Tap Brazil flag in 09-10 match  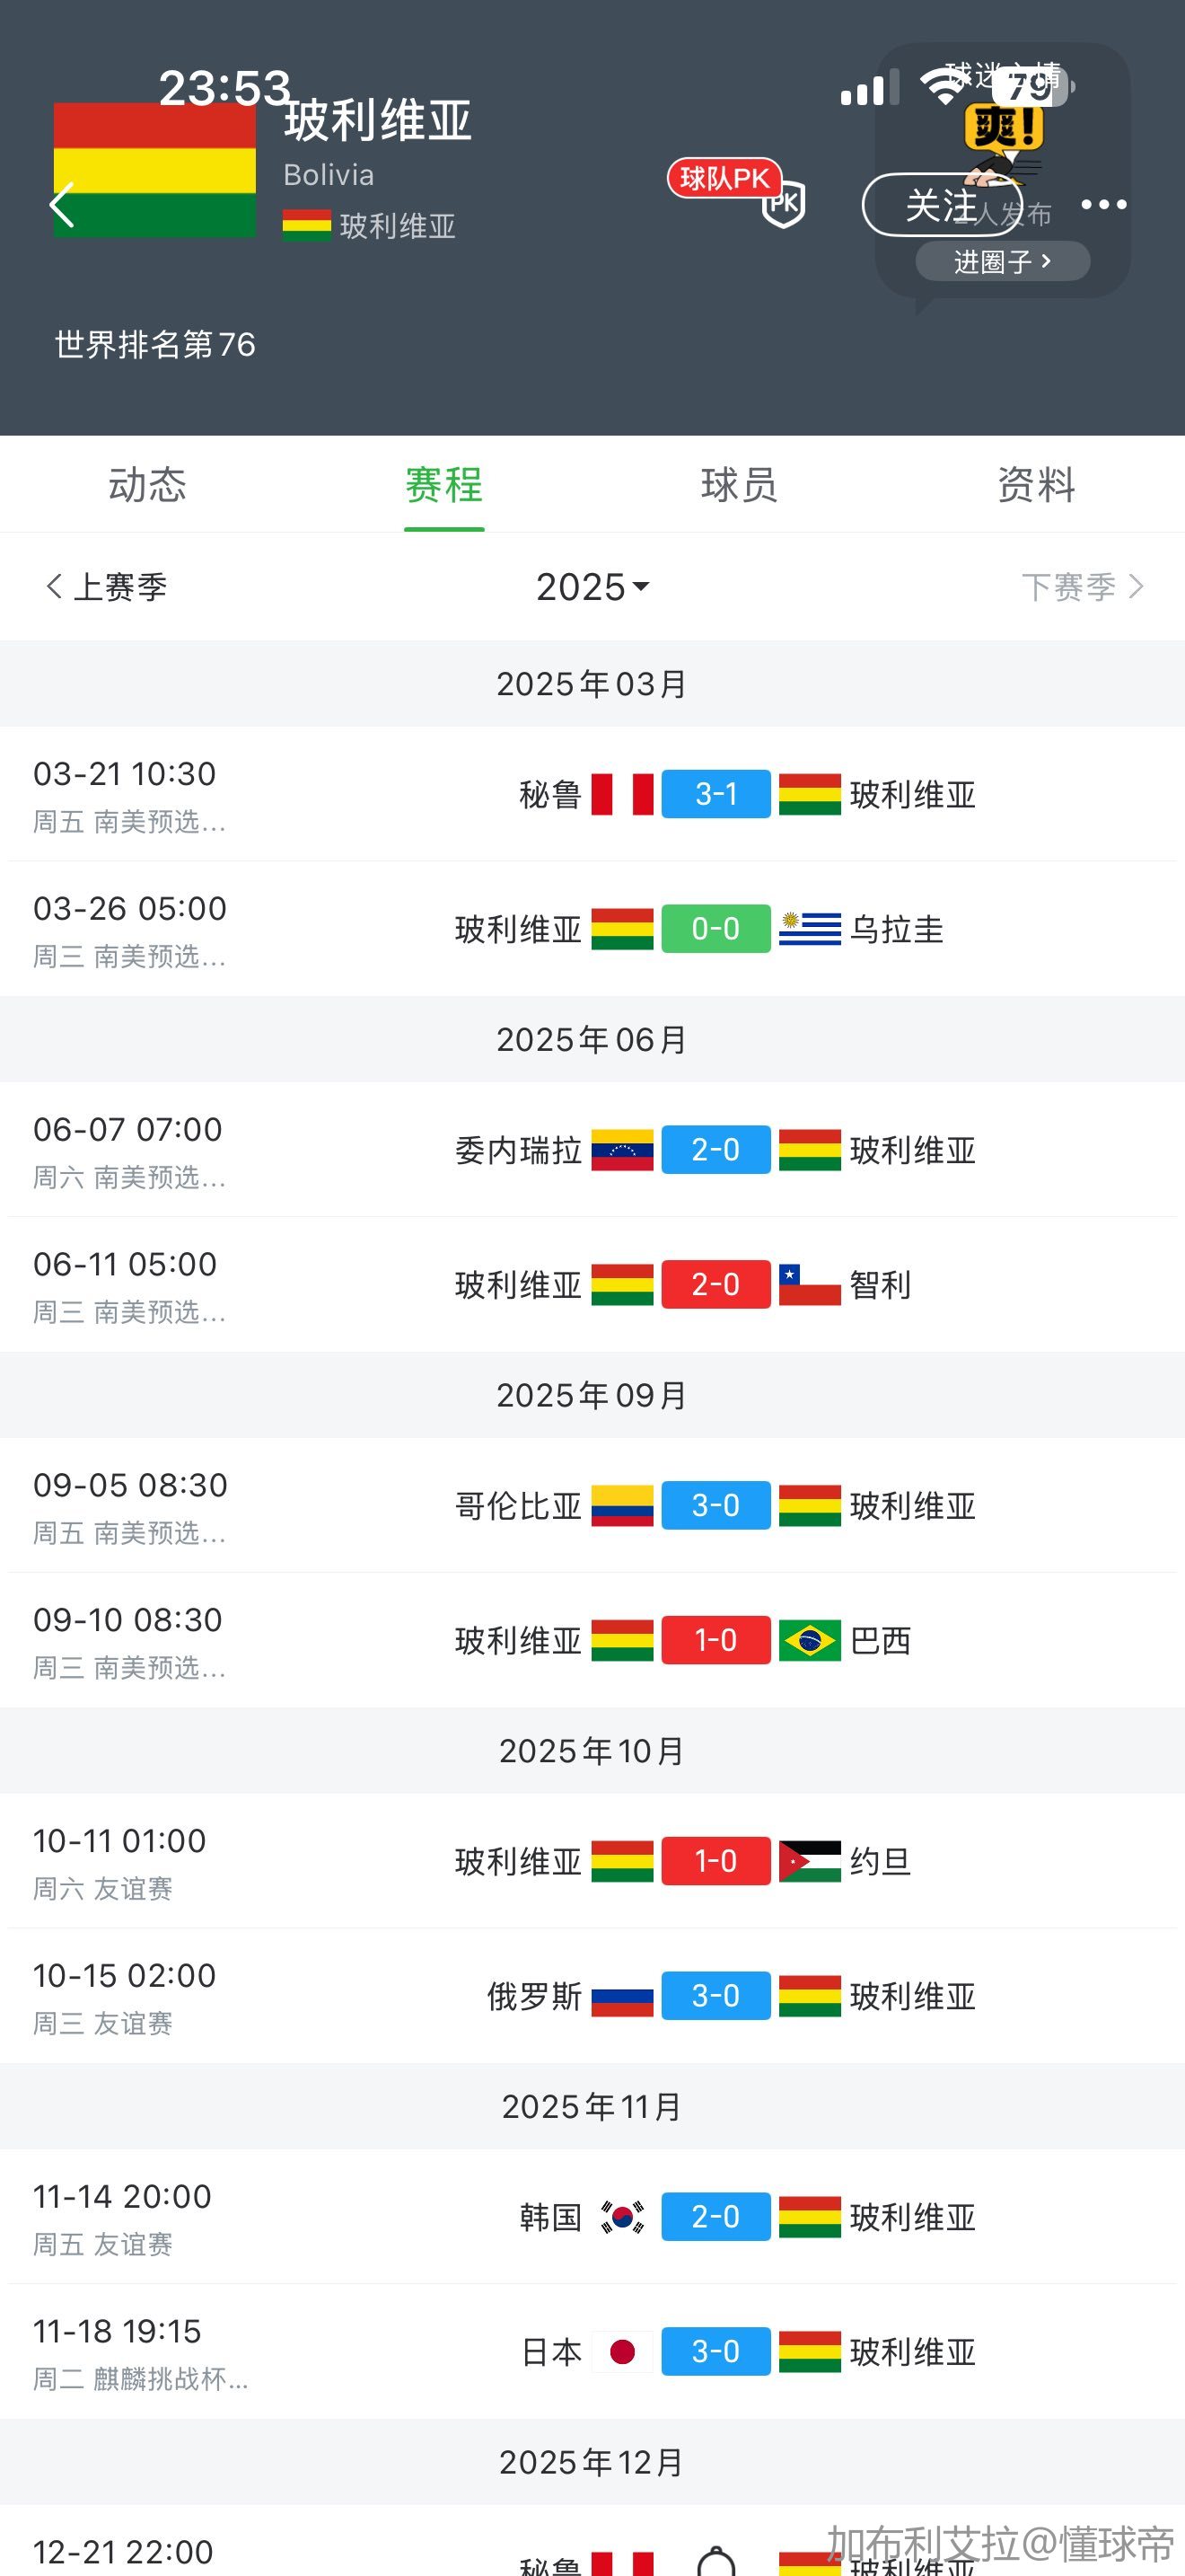tap(810, 1640)
